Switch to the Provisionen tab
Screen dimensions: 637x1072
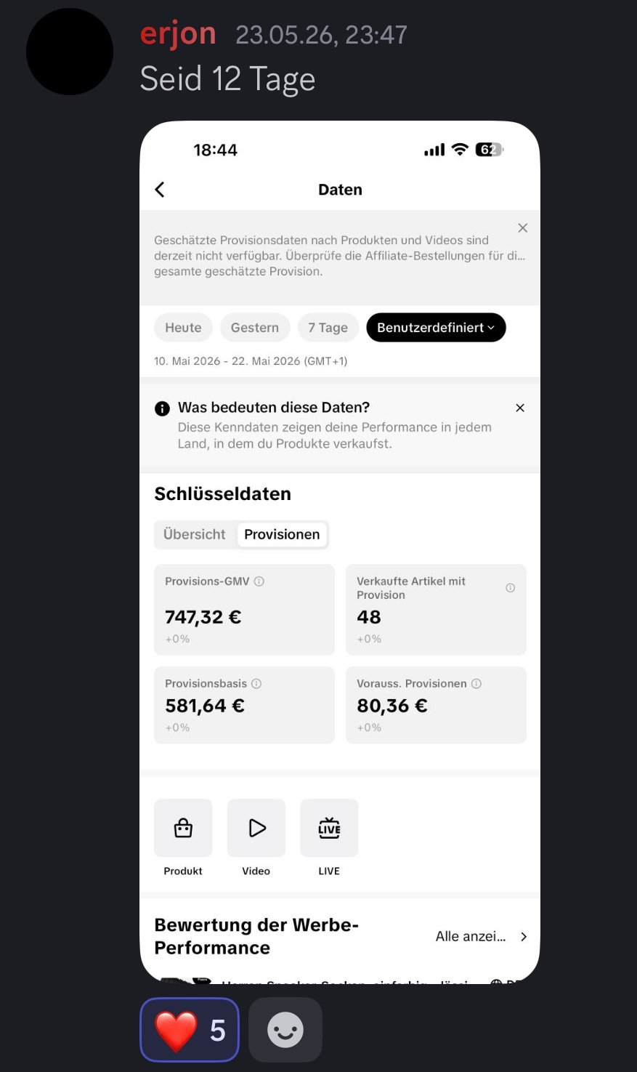[282, 534]
